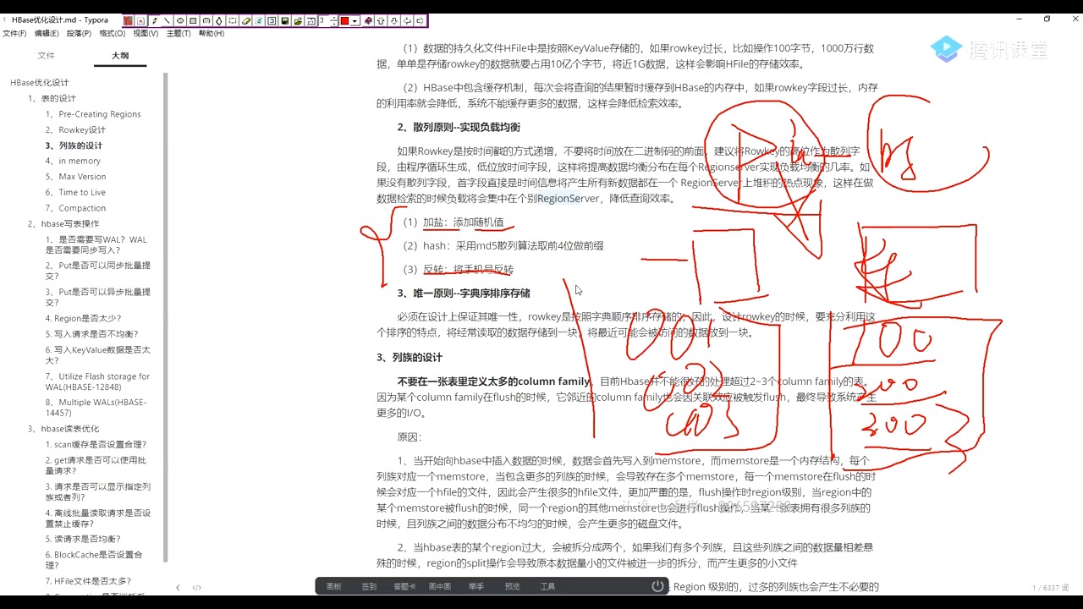Go to outline item Put是否可以同步批量提交

pyautogui.click(x=97, y=271)
